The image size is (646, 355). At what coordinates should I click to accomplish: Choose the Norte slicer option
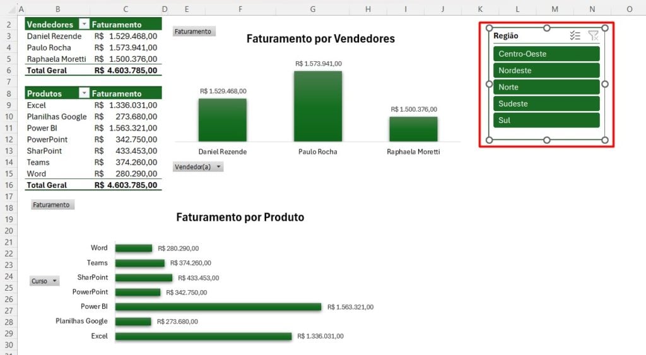point(546,87)
